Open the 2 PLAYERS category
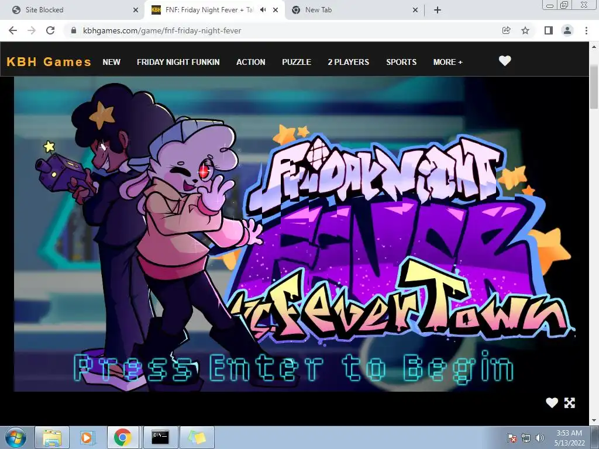599x449 pixels. pos(349,62)
